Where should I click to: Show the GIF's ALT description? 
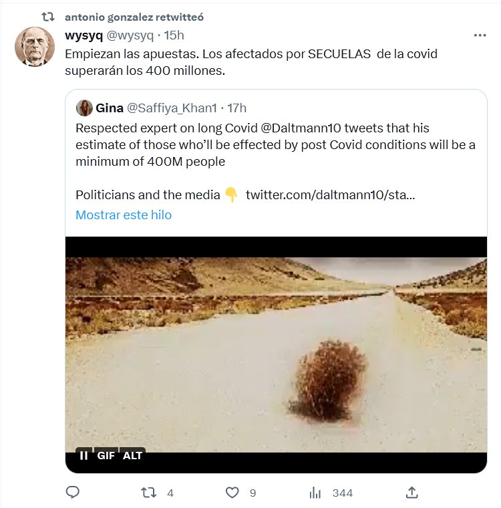(132, 455)
